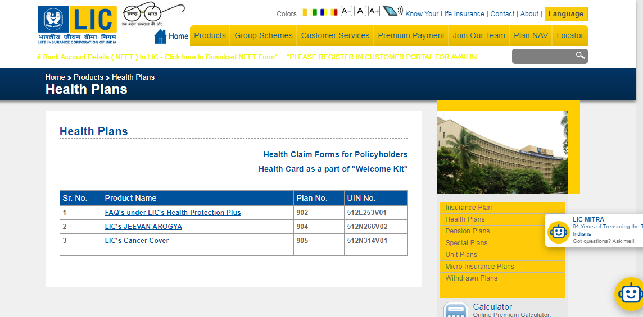Open FAQ's under LIC's Health Protection Plus
Screen dimensions: 643x317
tap(173, 213)
